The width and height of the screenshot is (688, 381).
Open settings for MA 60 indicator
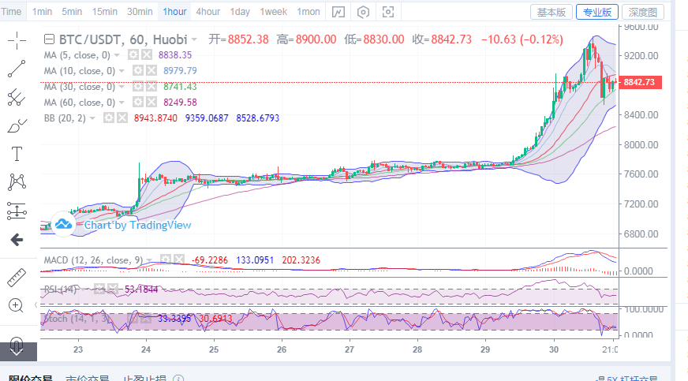pyautogui.click(x=138, y=103)
